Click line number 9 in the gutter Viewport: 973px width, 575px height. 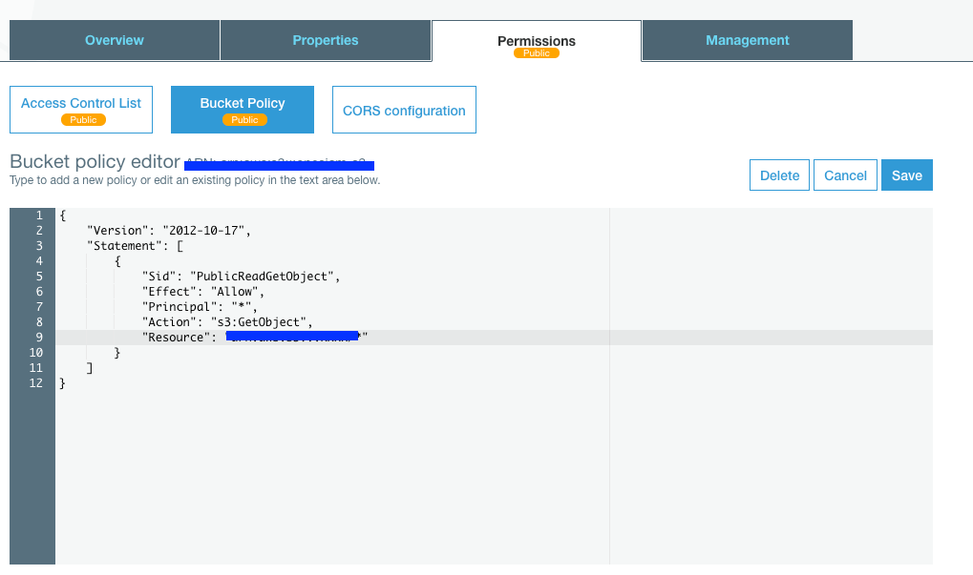pos(36,337)
